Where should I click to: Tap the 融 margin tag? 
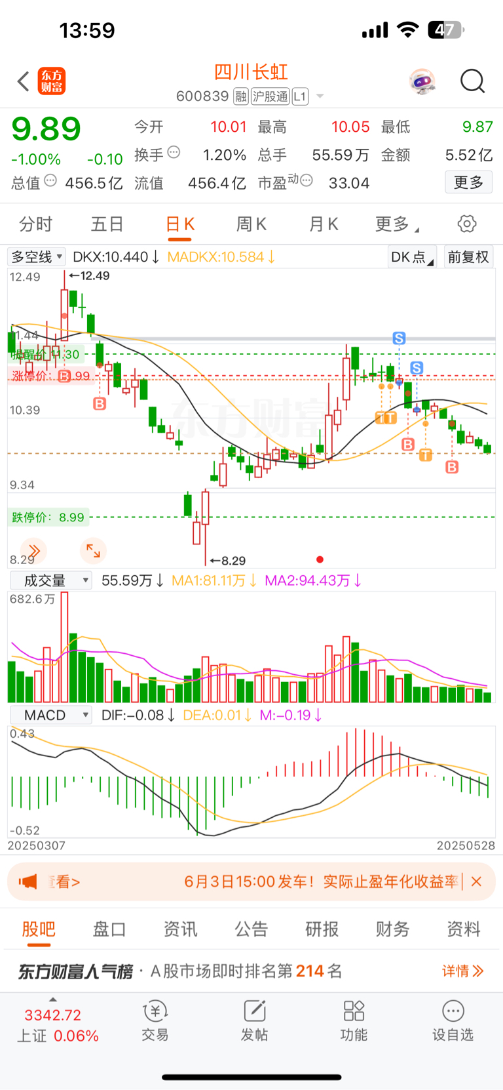coord(240,96)
